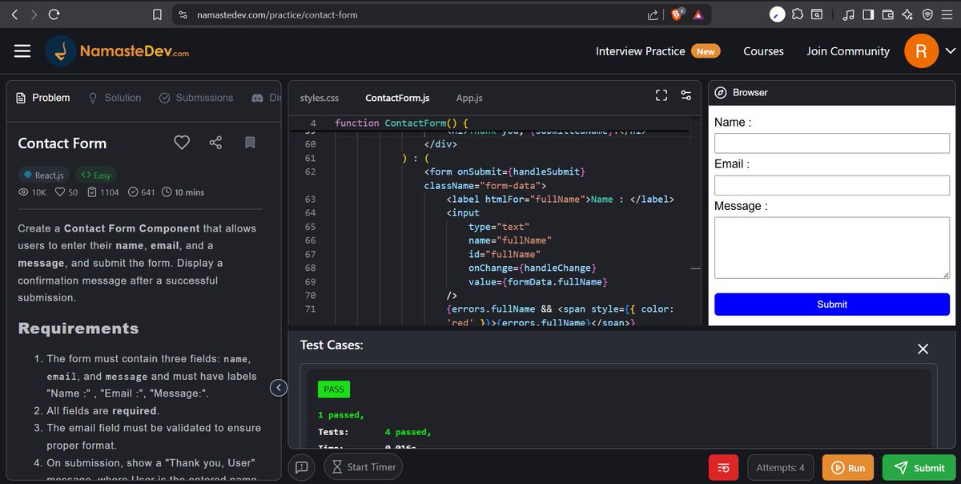Go back with the browser back arrow
The image size is (961, 484).
15,14
